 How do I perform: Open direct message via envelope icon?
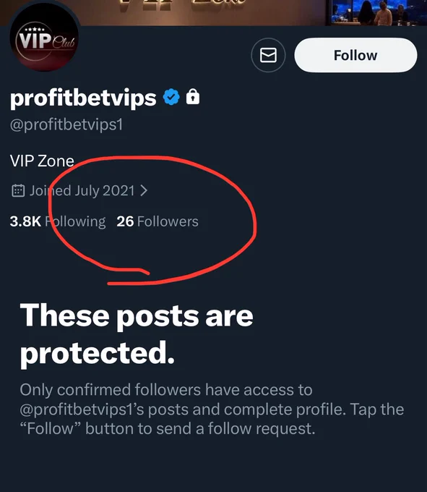268,55
